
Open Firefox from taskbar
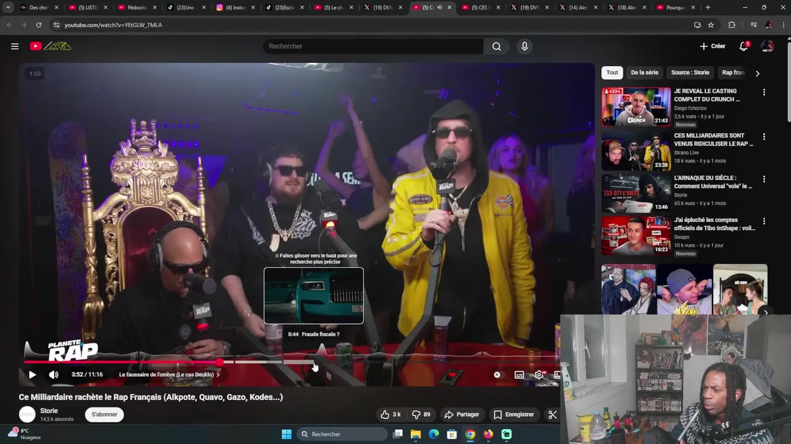488,434
